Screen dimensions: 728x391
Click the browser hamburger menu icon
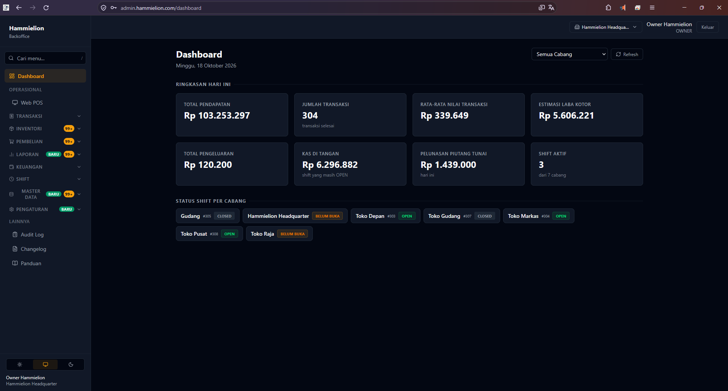pyautogui.click(x=652, y=8)
